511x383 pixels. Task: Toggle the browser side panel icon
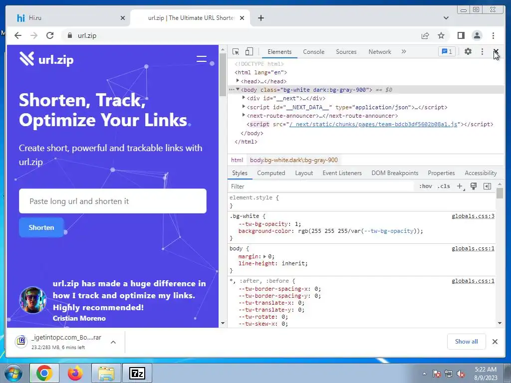[461, 35]
